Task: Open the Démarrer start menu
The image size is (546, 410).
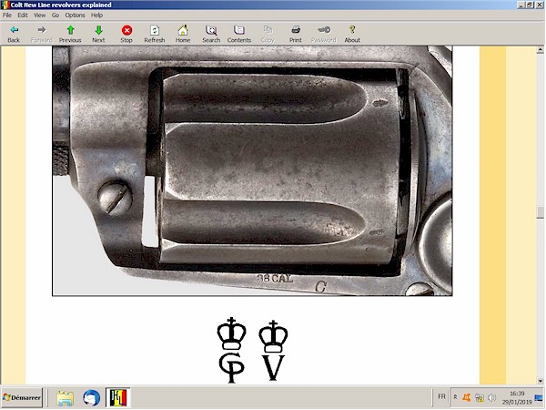Action: (x=22, y=397)
